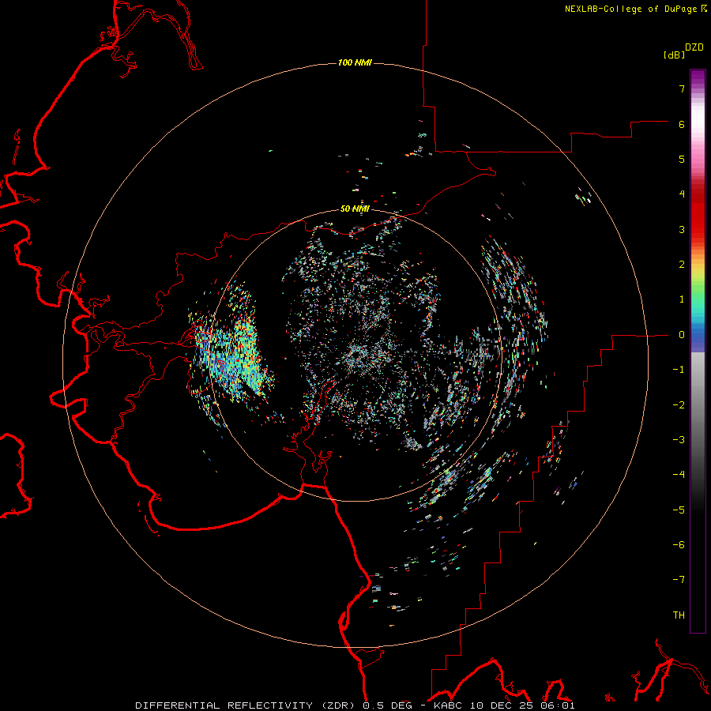Click the 50 NMI range ring label
This screenshot has height=711, width=711.
(x=355, y=209)
